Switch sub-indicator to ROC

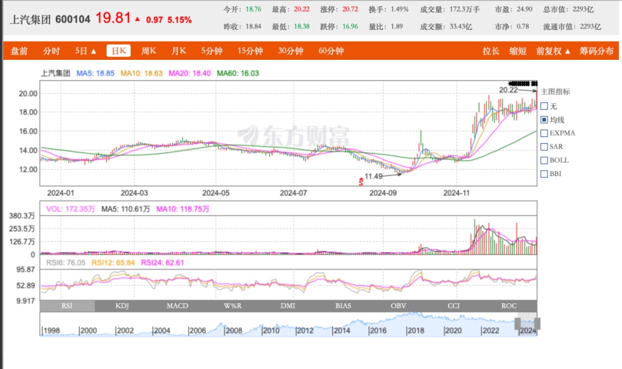509,306
